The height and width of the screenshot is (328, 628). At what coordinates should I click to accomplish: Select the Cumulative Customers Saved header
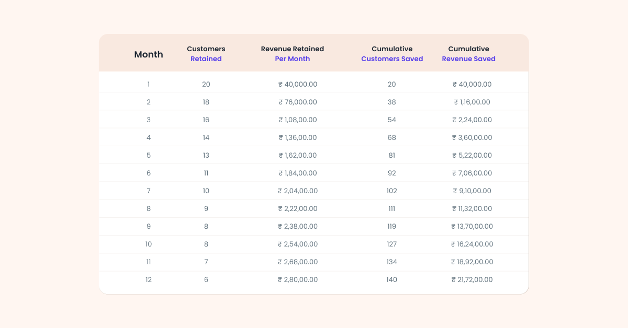coord(391,54)
